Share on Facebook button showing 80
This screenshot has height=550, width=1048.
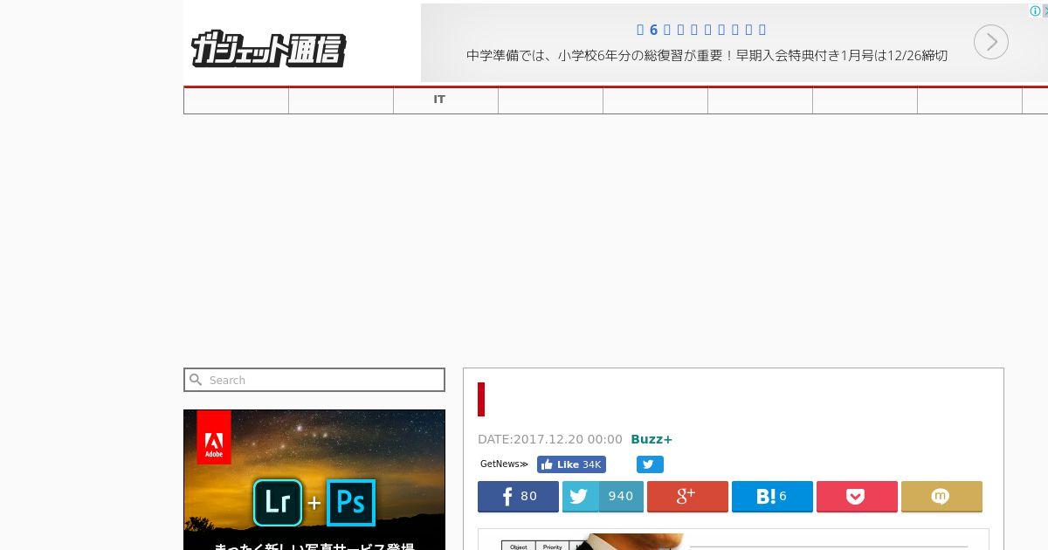pyautogui.click(x=518, y=496)
